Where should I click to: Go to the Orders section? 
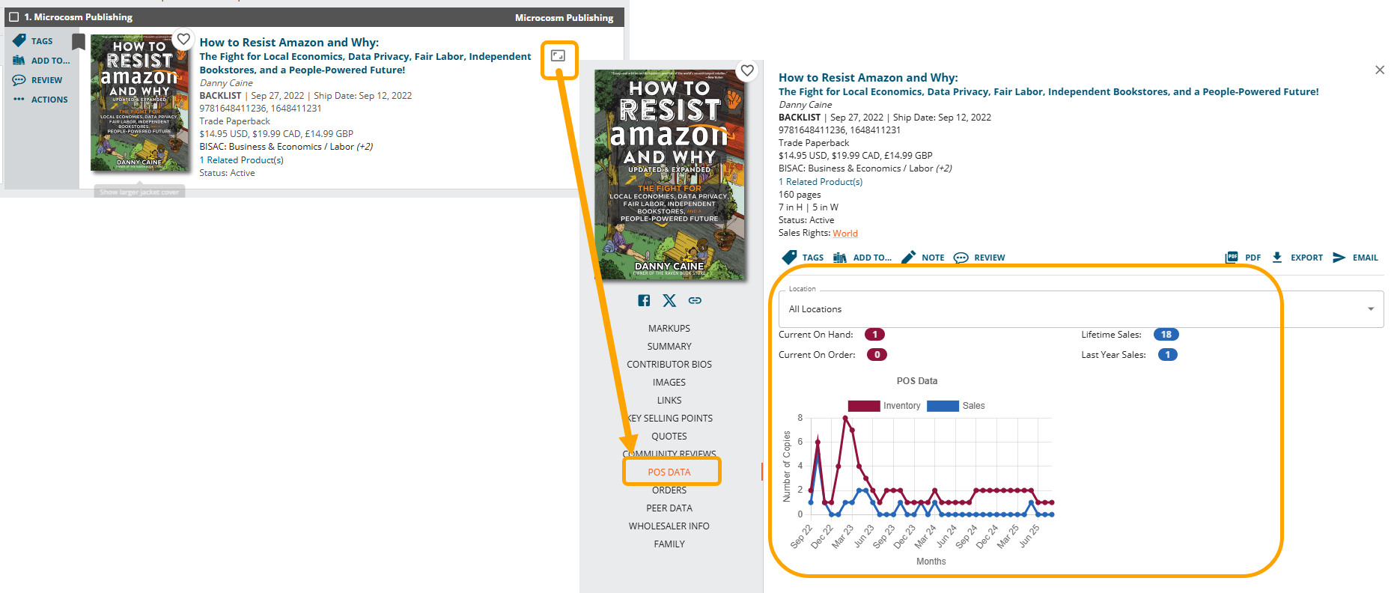pyautogui.click(x=669, y=490)
